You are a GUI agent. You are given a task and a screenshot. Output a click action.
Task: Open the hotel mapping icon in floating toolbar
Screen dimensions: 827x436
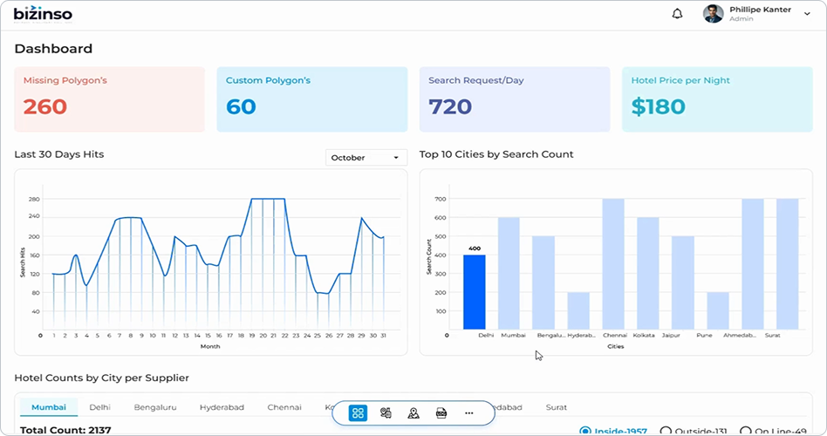[386, 413]
